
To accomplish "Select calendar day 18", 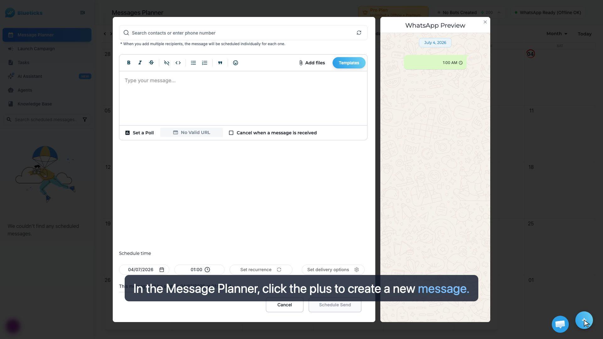I will click(531, 167).
